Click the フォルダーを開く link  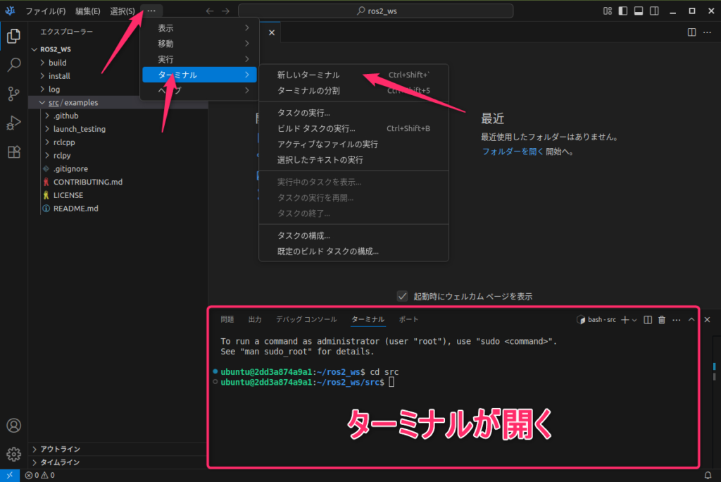click(512, 152)
